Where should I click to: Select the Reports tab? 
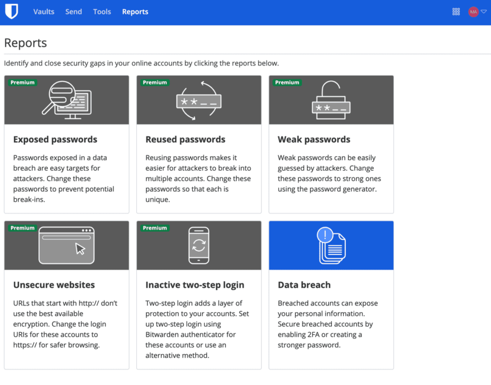coord(135,12)
